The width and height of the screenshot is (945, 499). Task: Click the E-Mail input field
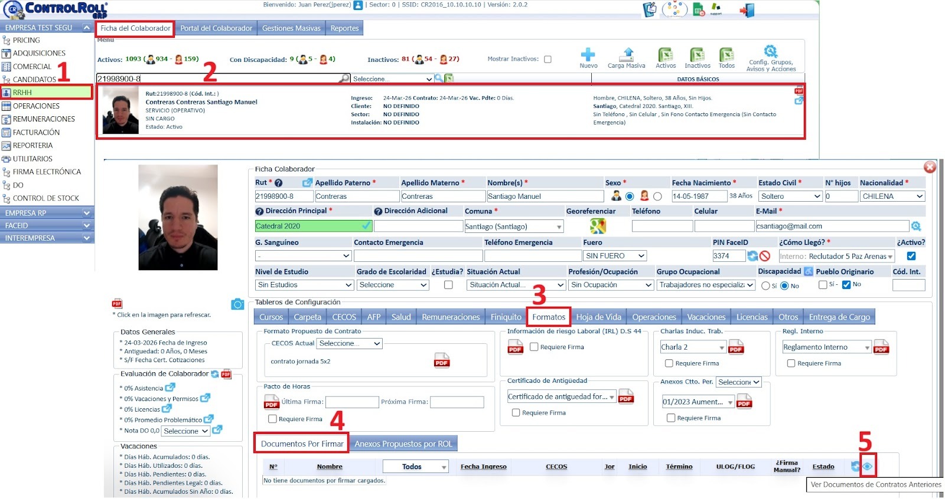832,226
